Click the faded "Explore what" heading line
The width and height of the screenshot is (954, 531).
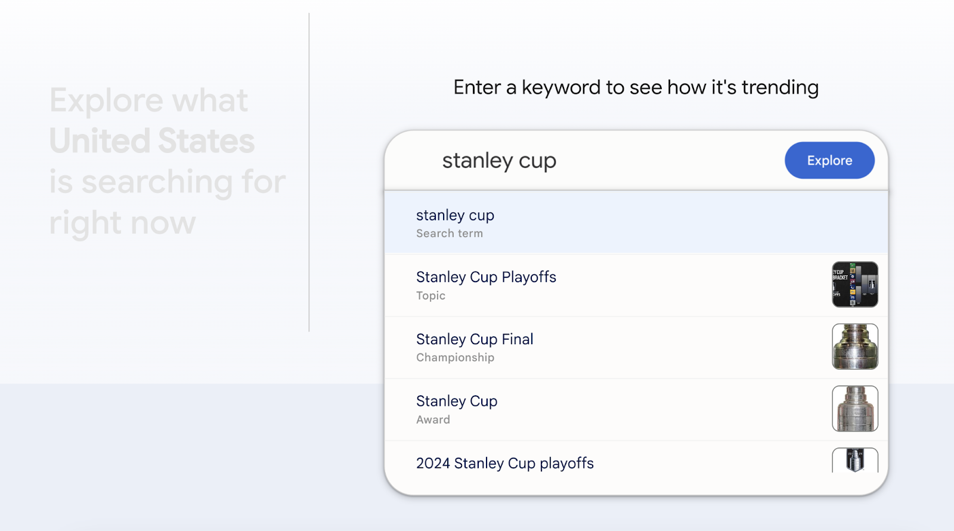pyautogui.click(x=148, y=100)
